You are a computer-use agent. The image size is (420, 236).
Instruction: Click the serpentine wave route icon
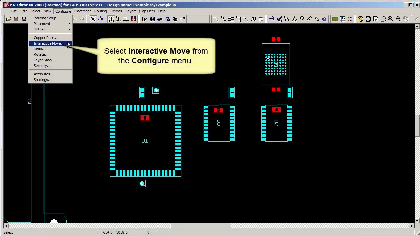coord(254,19)
